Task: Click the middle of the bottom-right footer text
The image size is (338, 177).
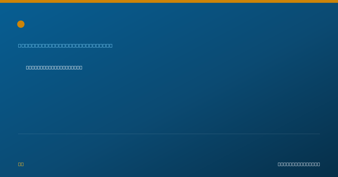Action: pyautogui.click(x=299, y=164)
